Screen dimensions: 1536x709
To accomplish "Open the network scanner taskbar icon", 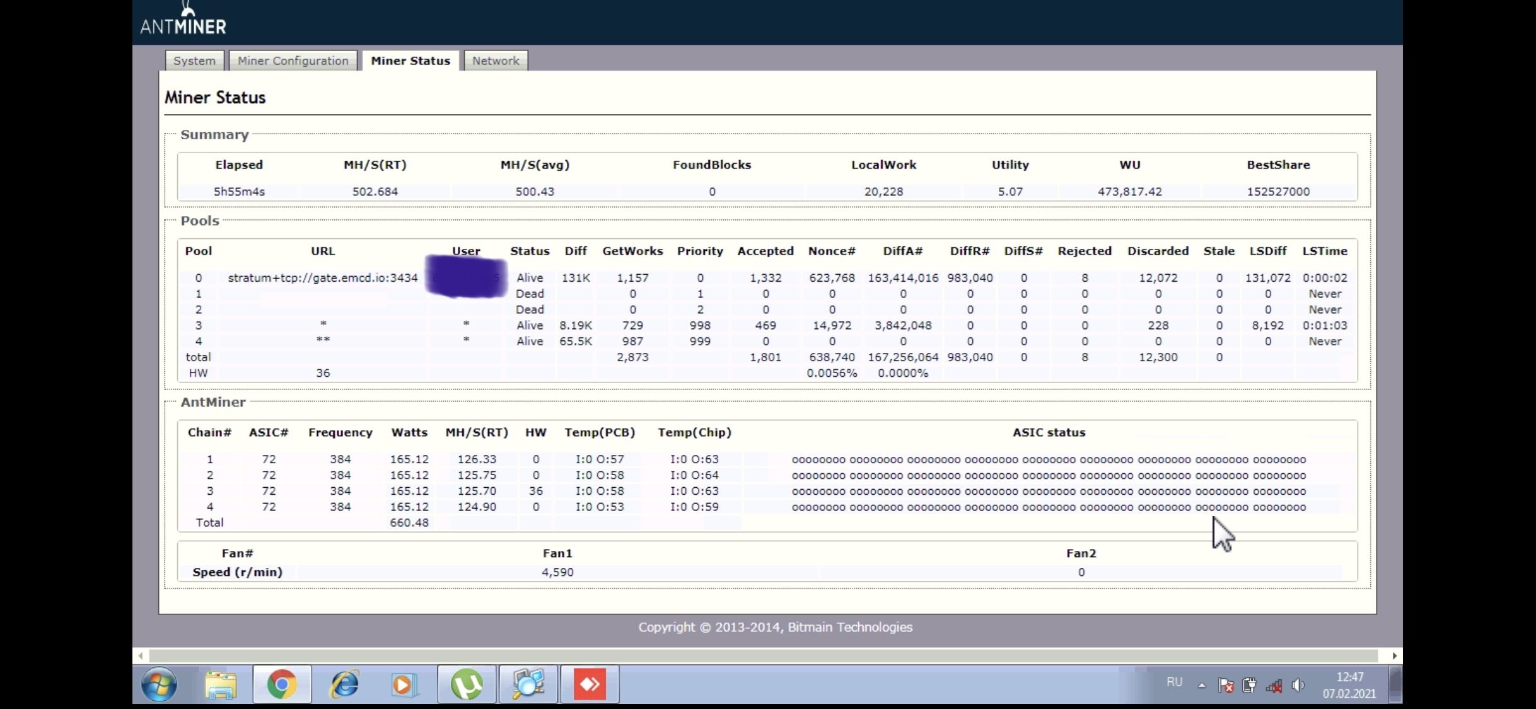I will point(528,684).
